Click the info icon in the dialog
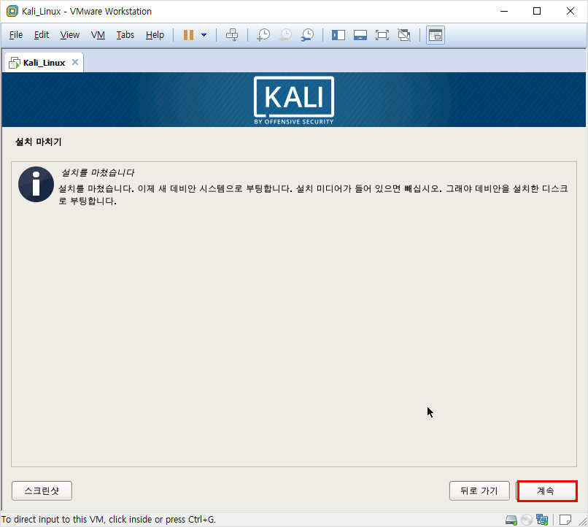Screen dimensions: 588x527 point(36,184)
